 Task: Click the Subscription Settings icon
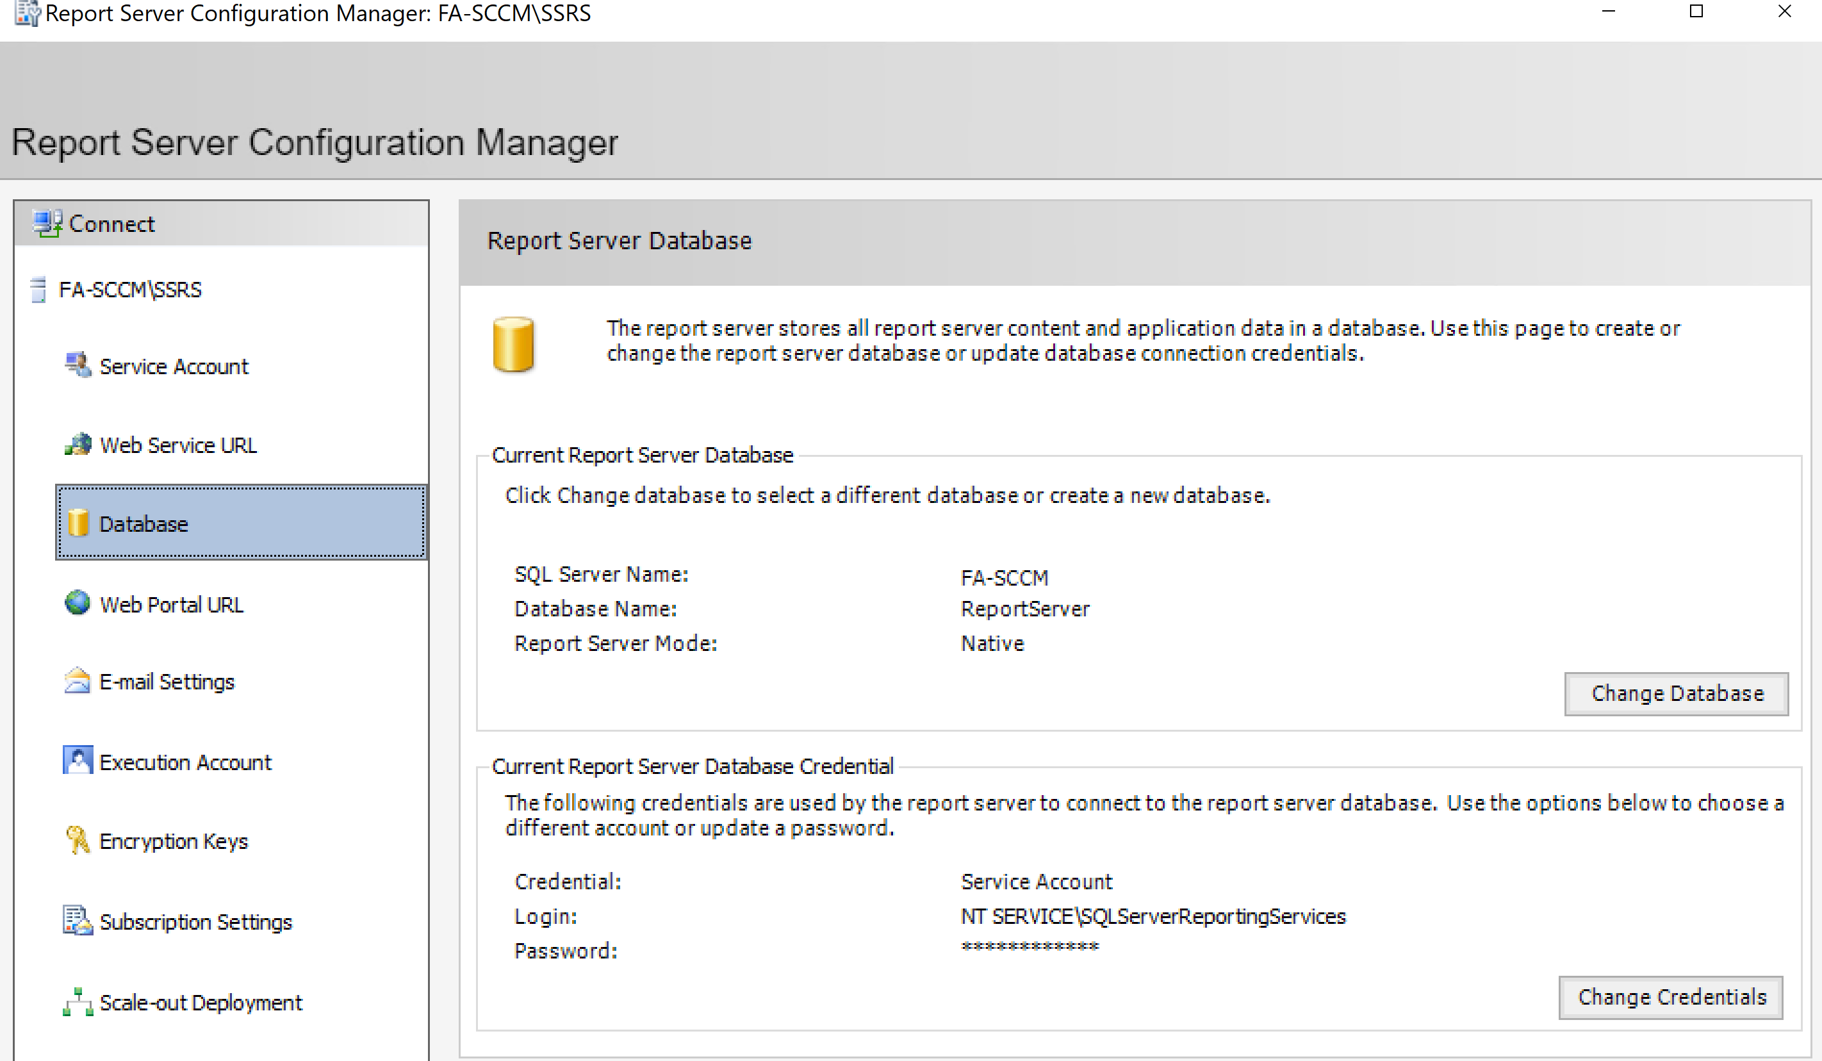(78, 921)
